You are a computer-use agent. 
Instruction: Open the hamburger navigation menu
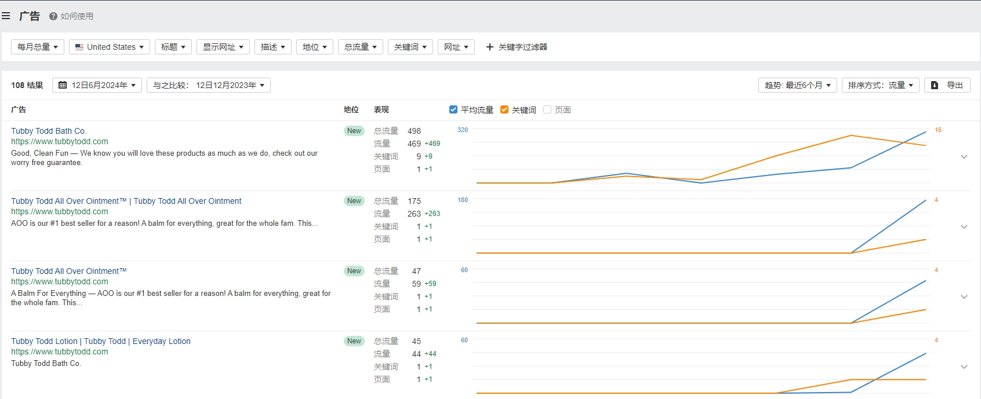[x=6, y=16]
